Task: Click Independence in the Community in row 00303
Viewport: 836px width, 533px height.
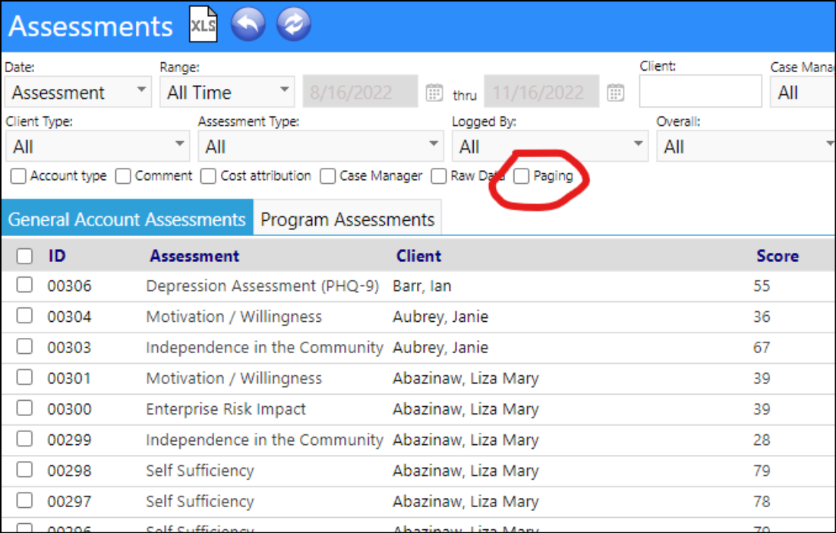Action: click(x=264, y=348)
